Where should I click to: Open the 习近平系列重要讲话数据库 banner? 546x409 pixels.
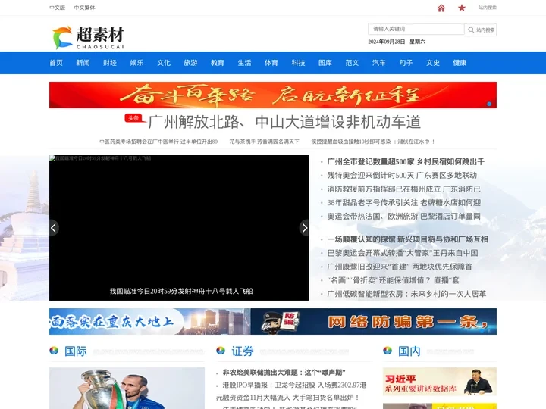[x=440, y=382]
